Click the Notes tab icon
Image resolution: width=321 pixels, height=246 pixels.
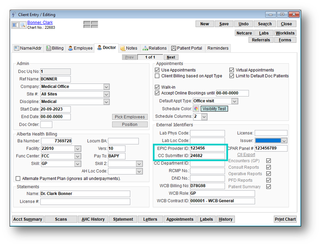[122, 48]
